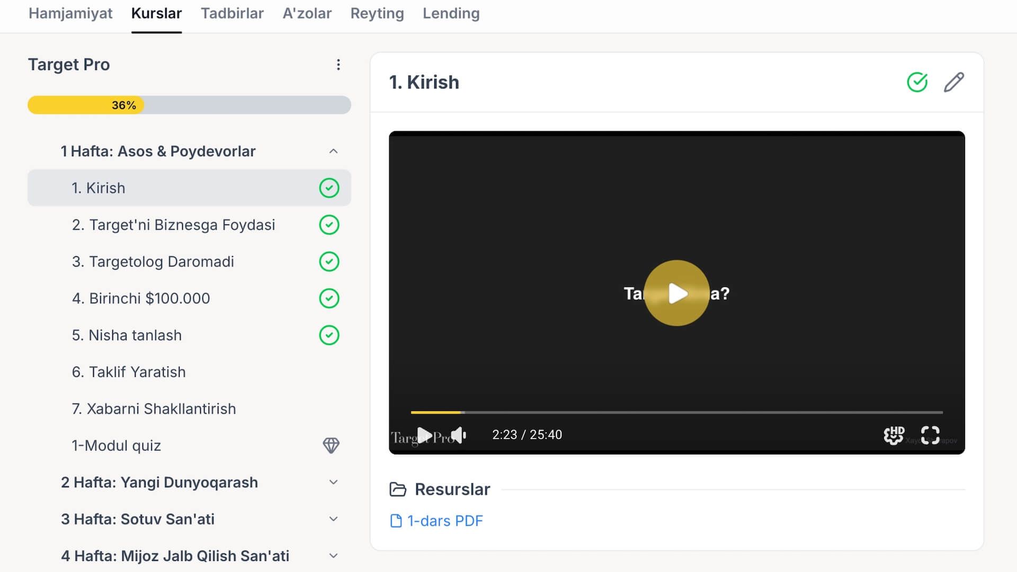Open HD quality settings gear
Image resolution: width=1017 pixels, height=572 pixels.
click(x=894, y=435)
